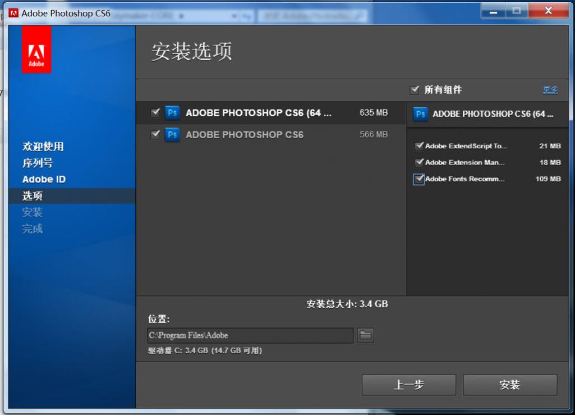Go to Adobe ID step in sidebar
The height and width of the screenshot is (415, 575).
pyautogui.click(x=44, y=179)
